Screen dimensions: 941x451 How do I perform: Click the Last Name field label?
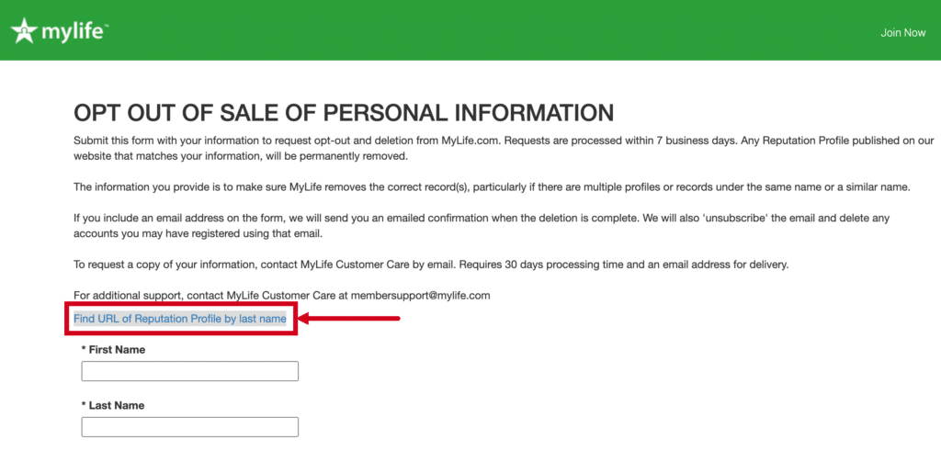click(x=113, y=405)
